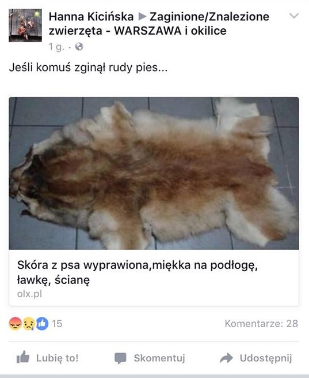This screenshot has width=309, height=378.
Task: Click the blue like reaction icon
Action: [x=42, y=324]
